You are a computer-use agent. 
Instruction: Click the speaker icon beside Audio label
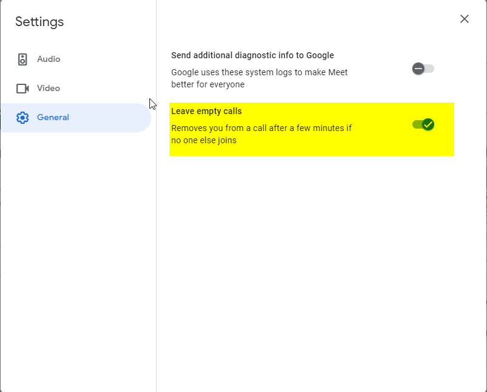click(22, 59)
